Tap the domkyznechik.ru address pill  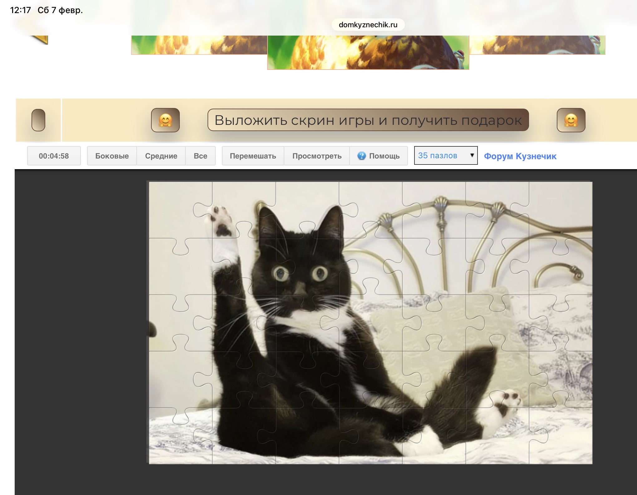pyautogui.click(x=368, y=25)
